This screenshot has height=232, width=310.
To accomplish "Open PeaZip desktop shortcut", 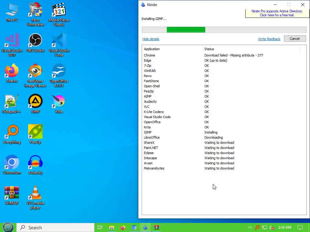I will 35,134.
